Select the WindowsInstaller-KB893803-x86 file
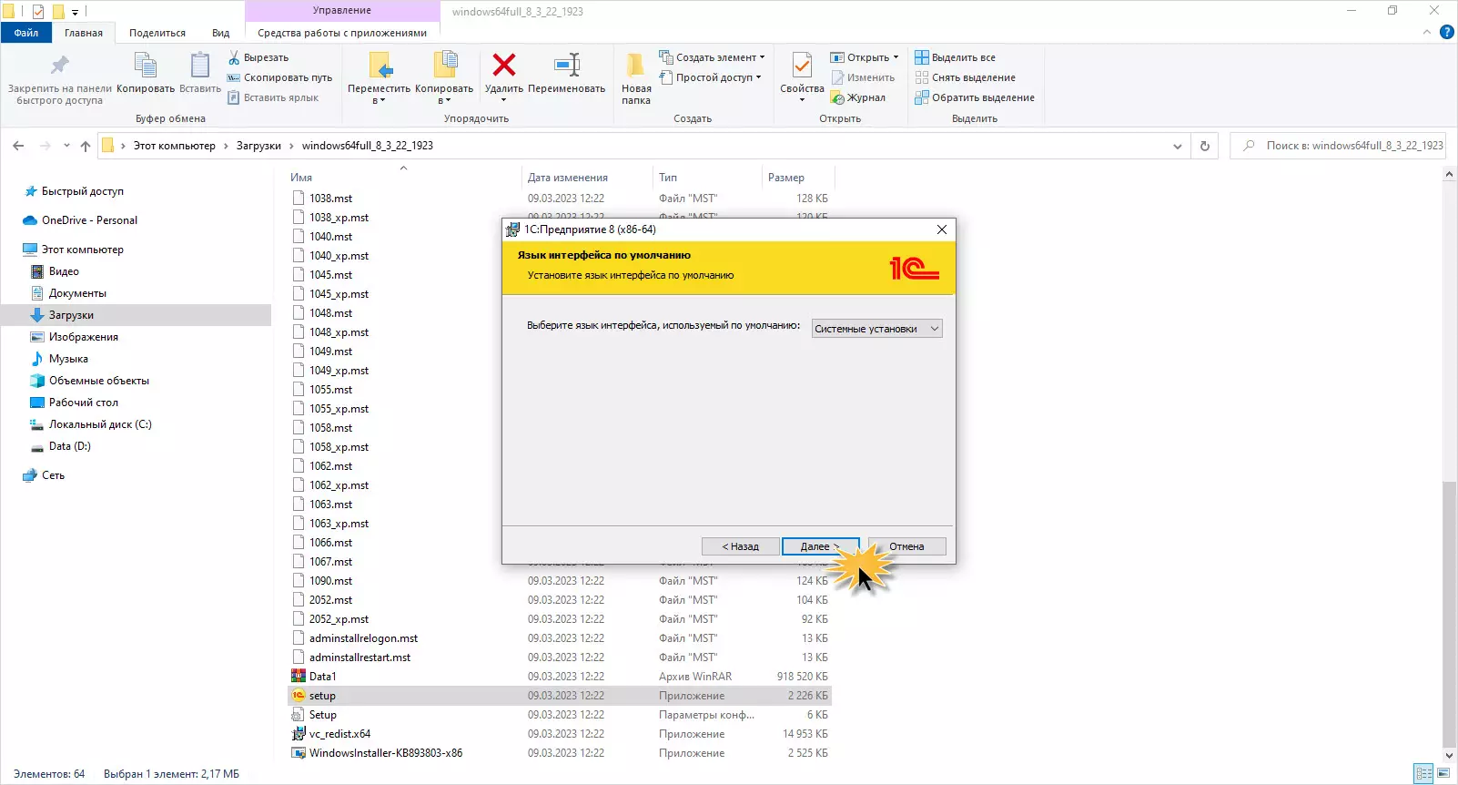 [x=559, y=753]
